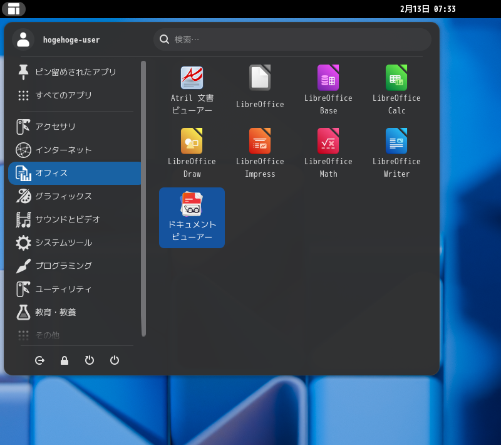Click the hogehoge-user profile button
The image size is (501, 445).
point(56,39)
